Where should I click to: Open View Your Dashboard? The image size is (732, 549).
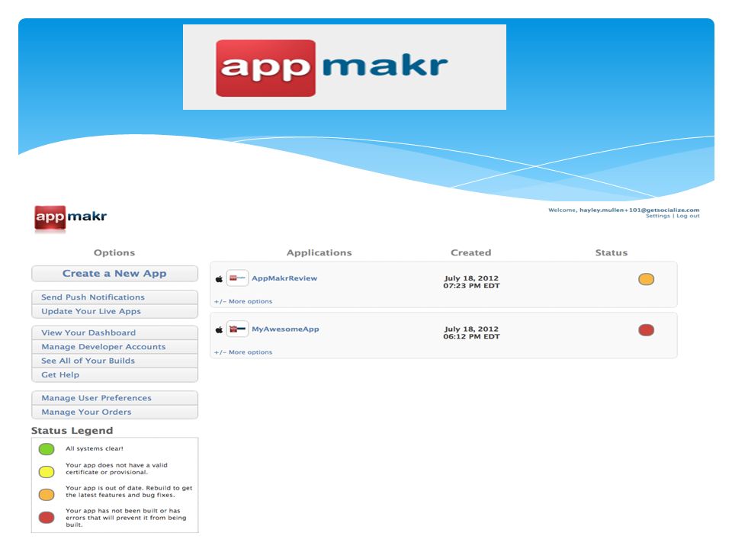click(x=114, y=333)
